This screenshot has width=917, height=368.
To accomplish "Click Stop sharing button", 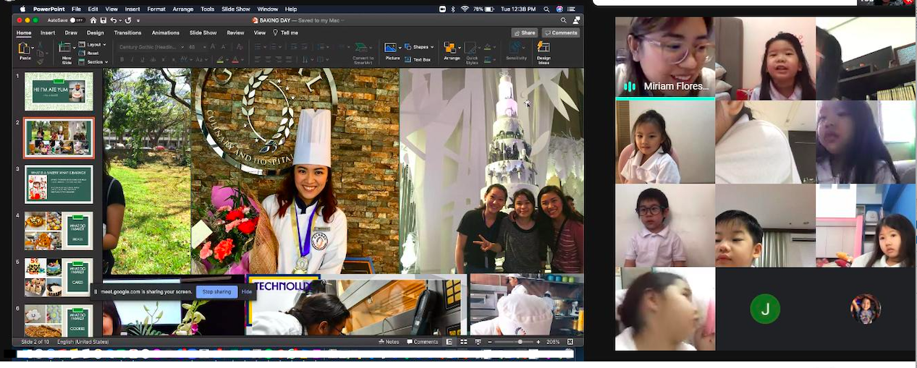I will pos(216,291).
